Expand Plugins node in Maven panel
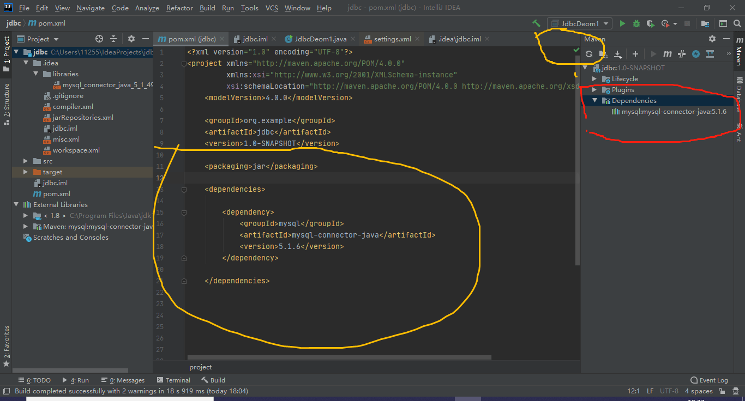 tap(595, 90)
